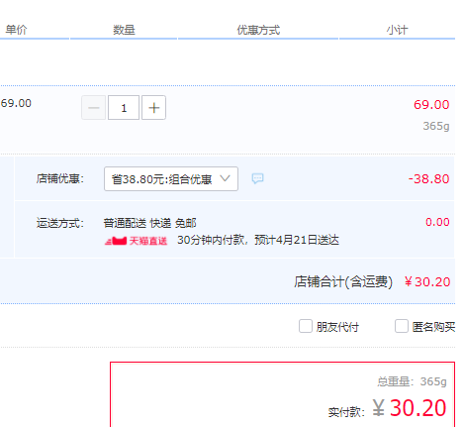Click the 匿名购买 label text
Screen dimensions: 464x427
[x=433, y=327]
